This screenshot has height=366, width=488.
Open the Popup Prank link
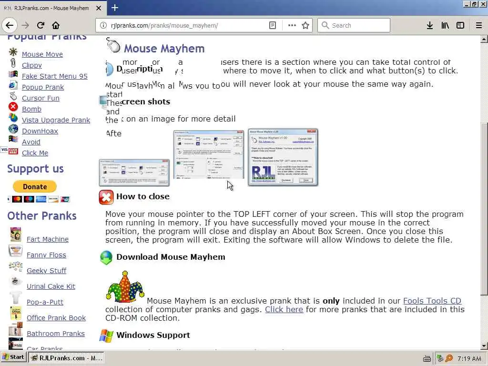point(42,87)
